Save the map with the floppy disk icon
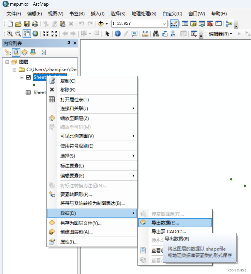Screen dimensions: 251x274 click(x=27, y=24)
